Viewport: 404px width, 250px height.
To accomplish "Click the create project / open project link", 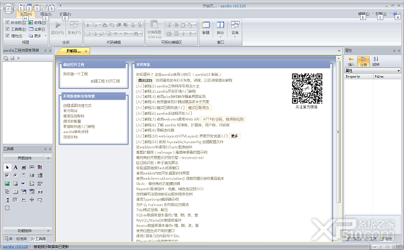I will coord(105,81).
